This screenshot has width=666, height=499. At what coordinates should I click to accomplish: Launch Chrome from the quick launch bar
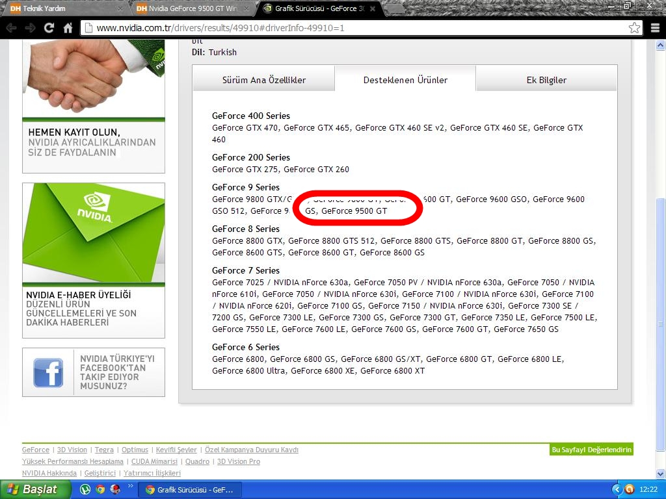100,490
